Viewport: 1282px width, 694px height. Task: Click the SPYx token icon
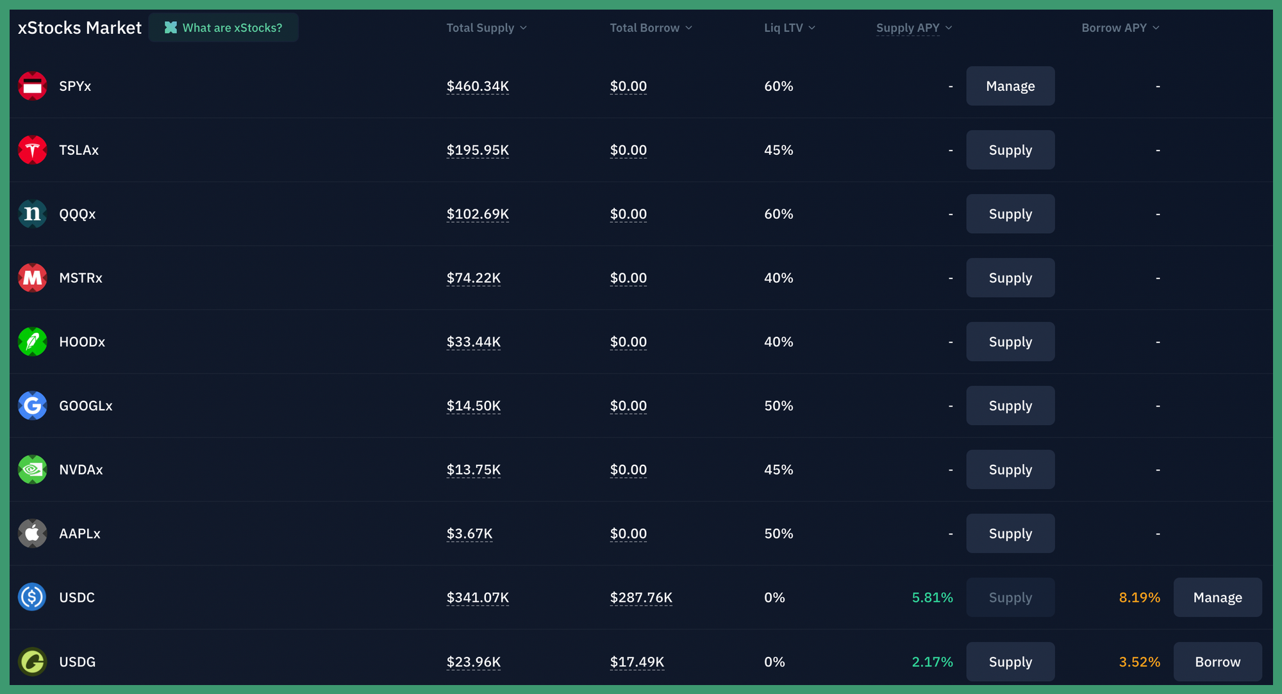(x=32, y=86)
